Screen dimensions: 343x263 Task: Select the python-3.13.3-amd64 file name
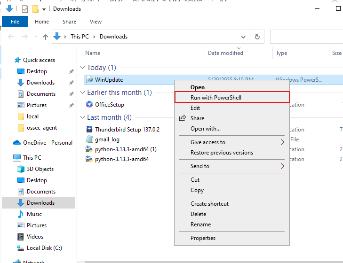coord(122,159)
